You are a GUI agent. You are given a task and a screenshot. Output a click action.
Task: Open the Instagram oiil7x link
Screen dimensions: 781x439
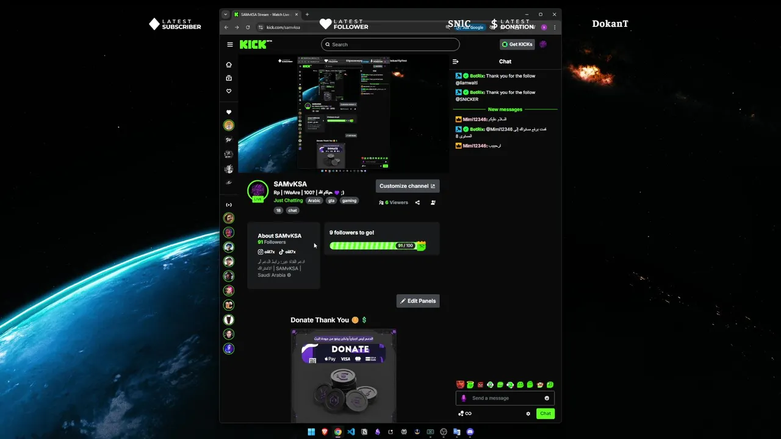pyautogui.click(x=266, y=252)
